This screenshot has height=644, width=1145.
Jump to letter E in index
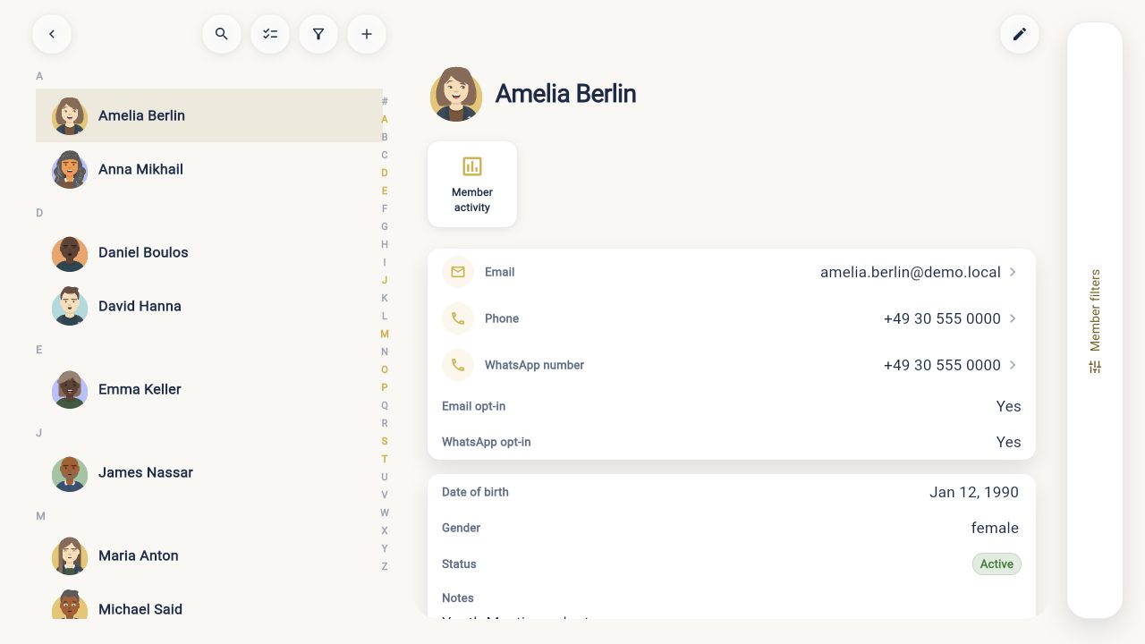[x=385, y=191]
